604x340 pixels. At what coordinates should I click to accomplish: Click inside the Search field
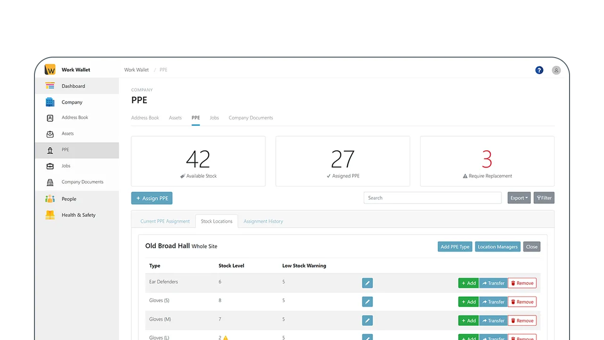coord(432,197)
